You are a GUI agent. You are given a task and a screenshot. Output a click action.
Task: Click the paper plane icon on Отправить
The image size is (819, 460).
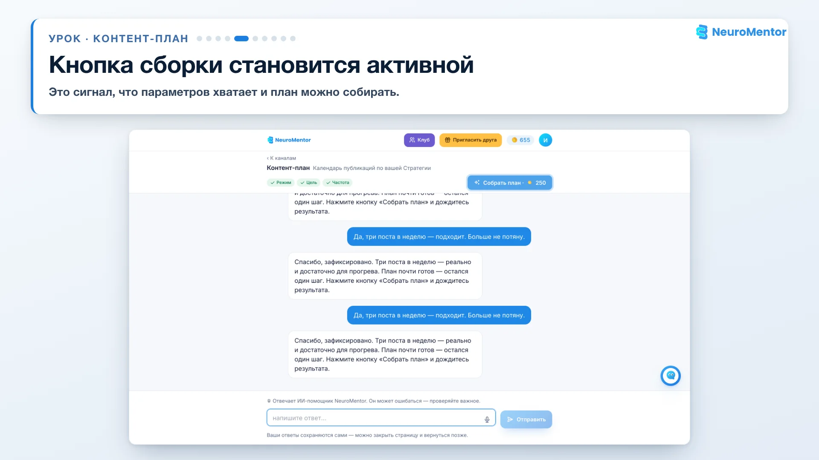510,420
